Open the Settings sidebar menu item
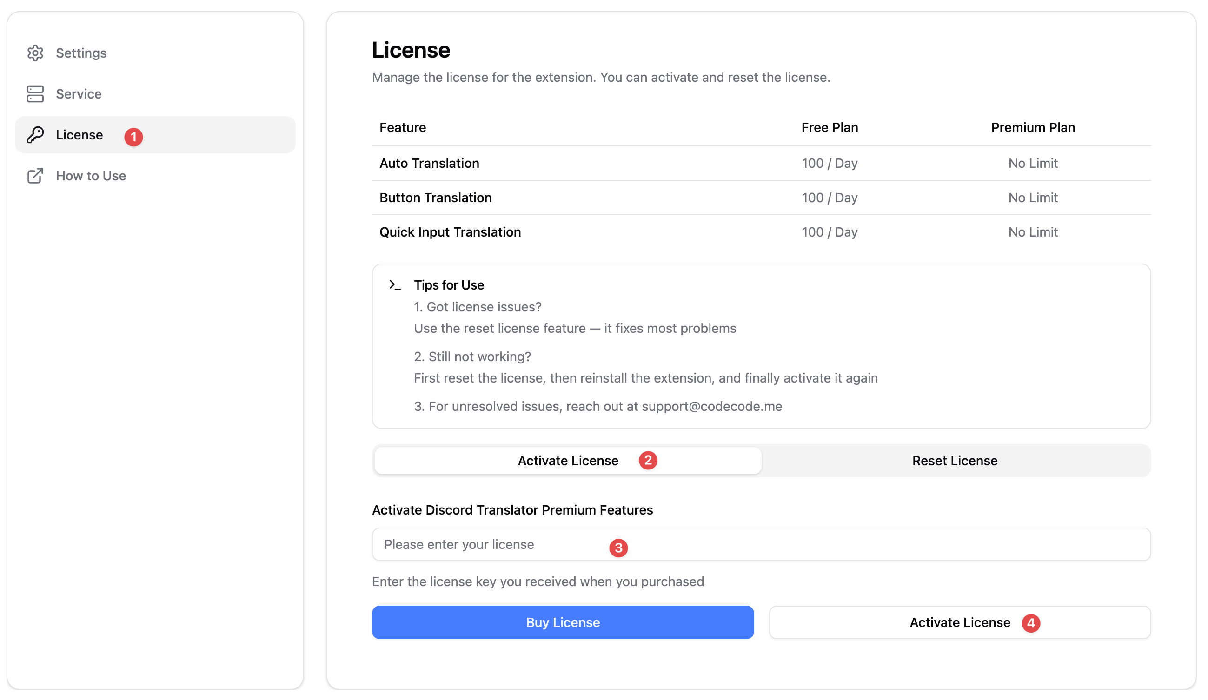The width and height of the screenshot is (1208, 700). tap(81, 53)
